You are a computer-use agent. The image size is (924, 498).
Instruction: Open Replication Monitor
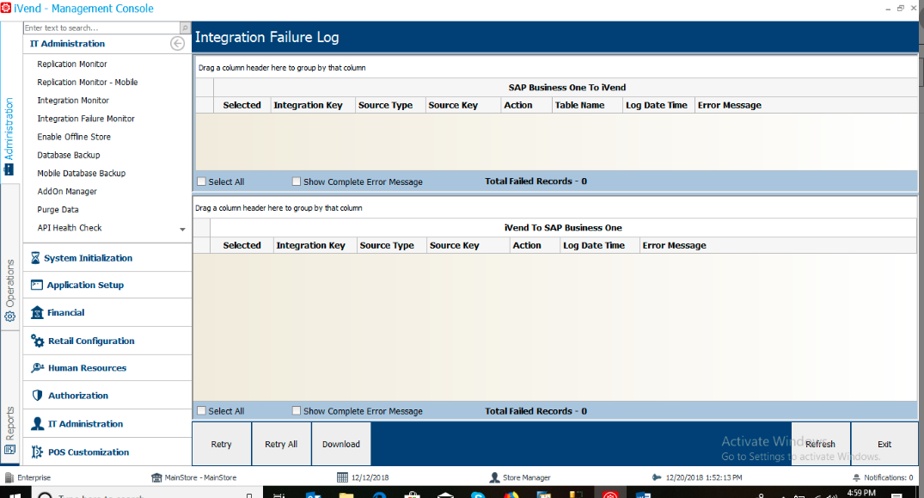coord(72,64)
